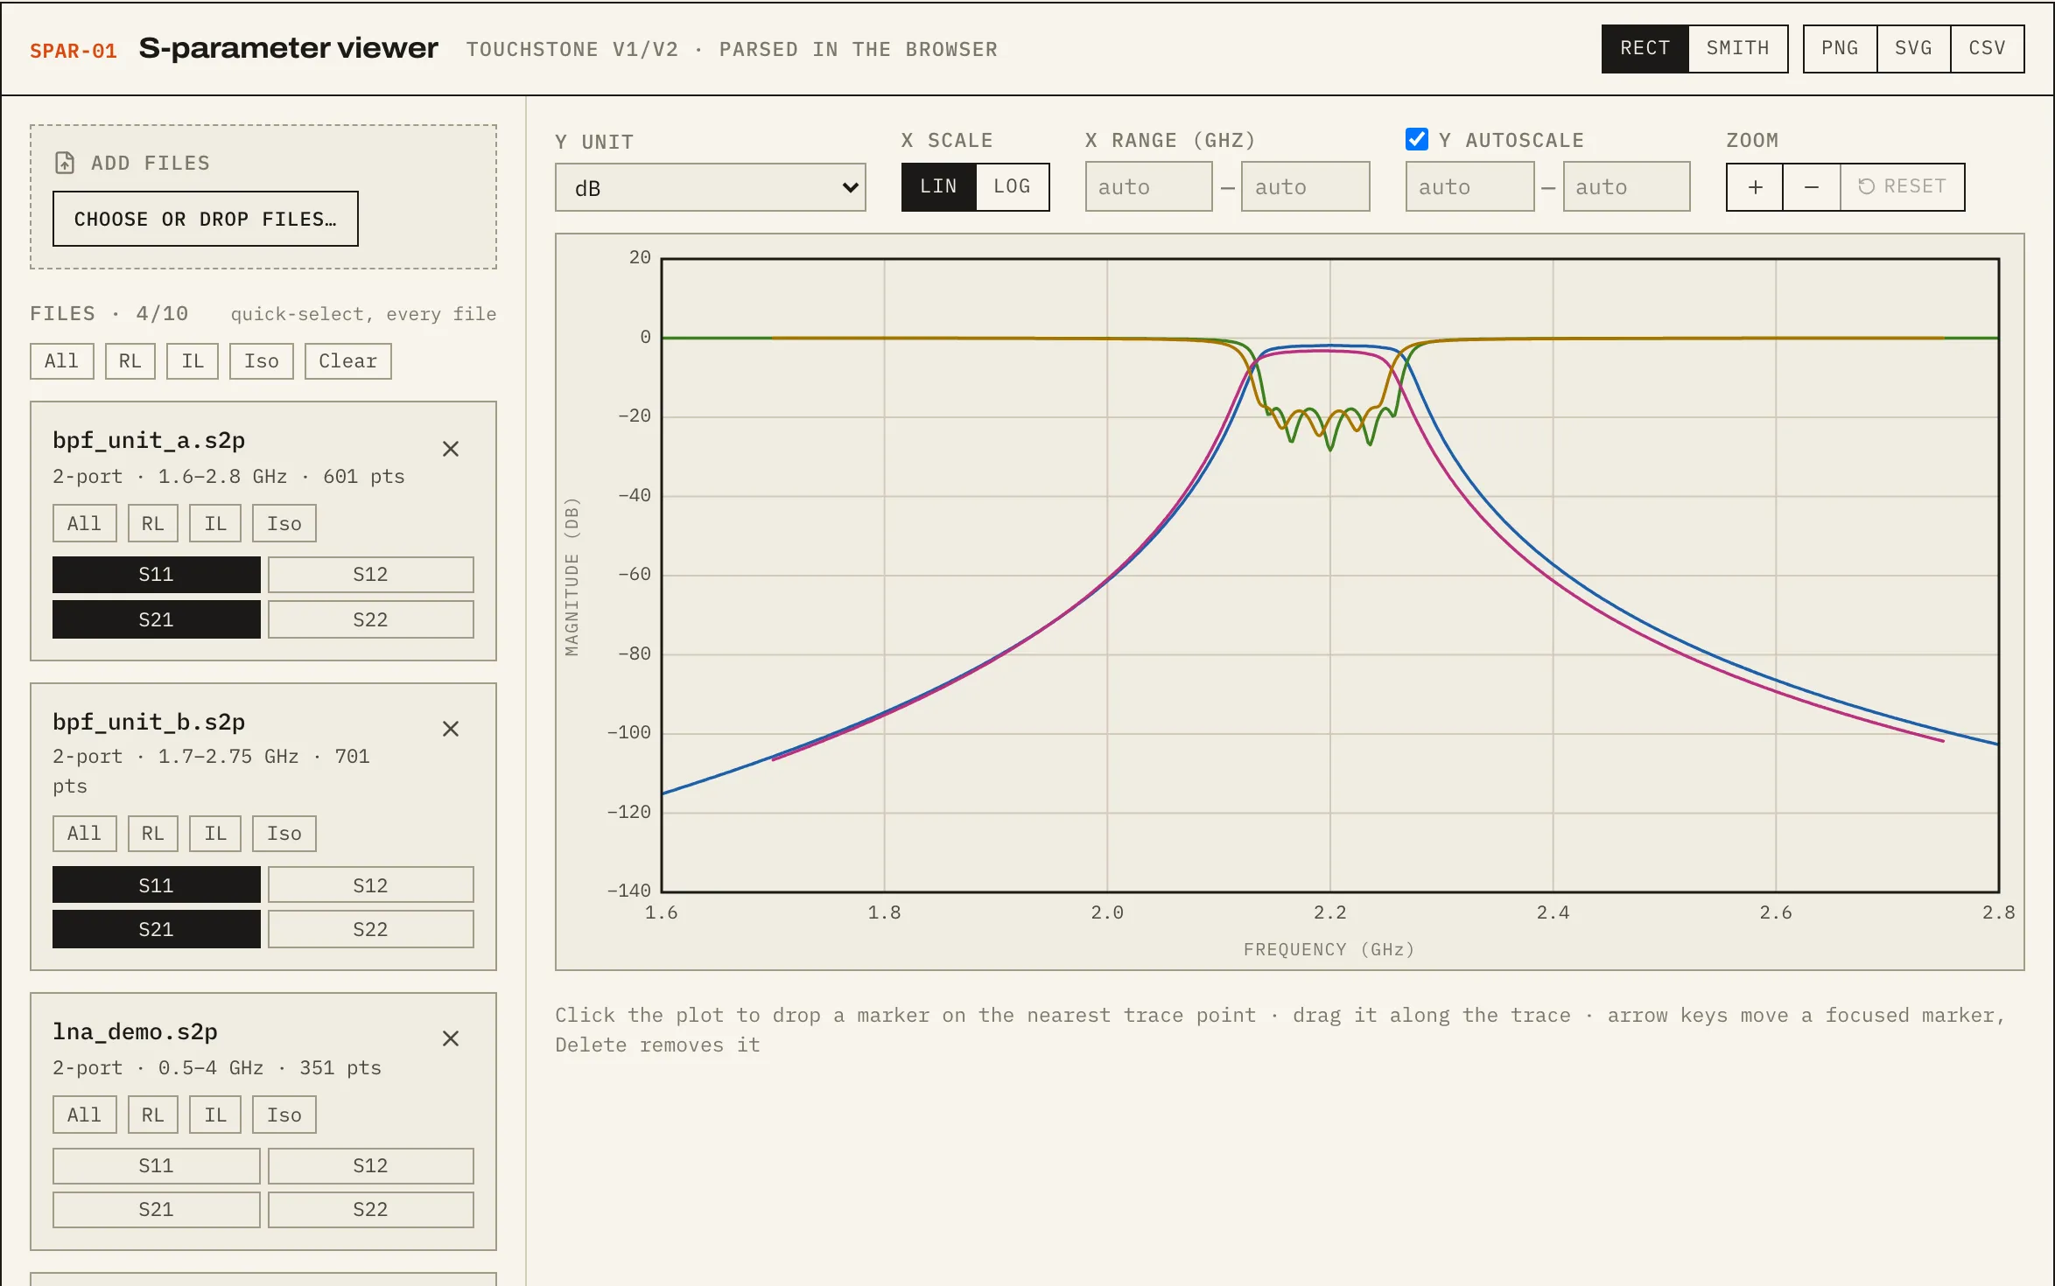Toggle the Y Autoscale checkbox

[x=1417, y=139]
